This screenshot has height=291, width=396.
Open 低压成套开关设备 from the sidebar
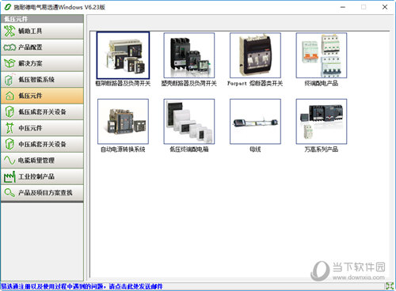[42, 112]
